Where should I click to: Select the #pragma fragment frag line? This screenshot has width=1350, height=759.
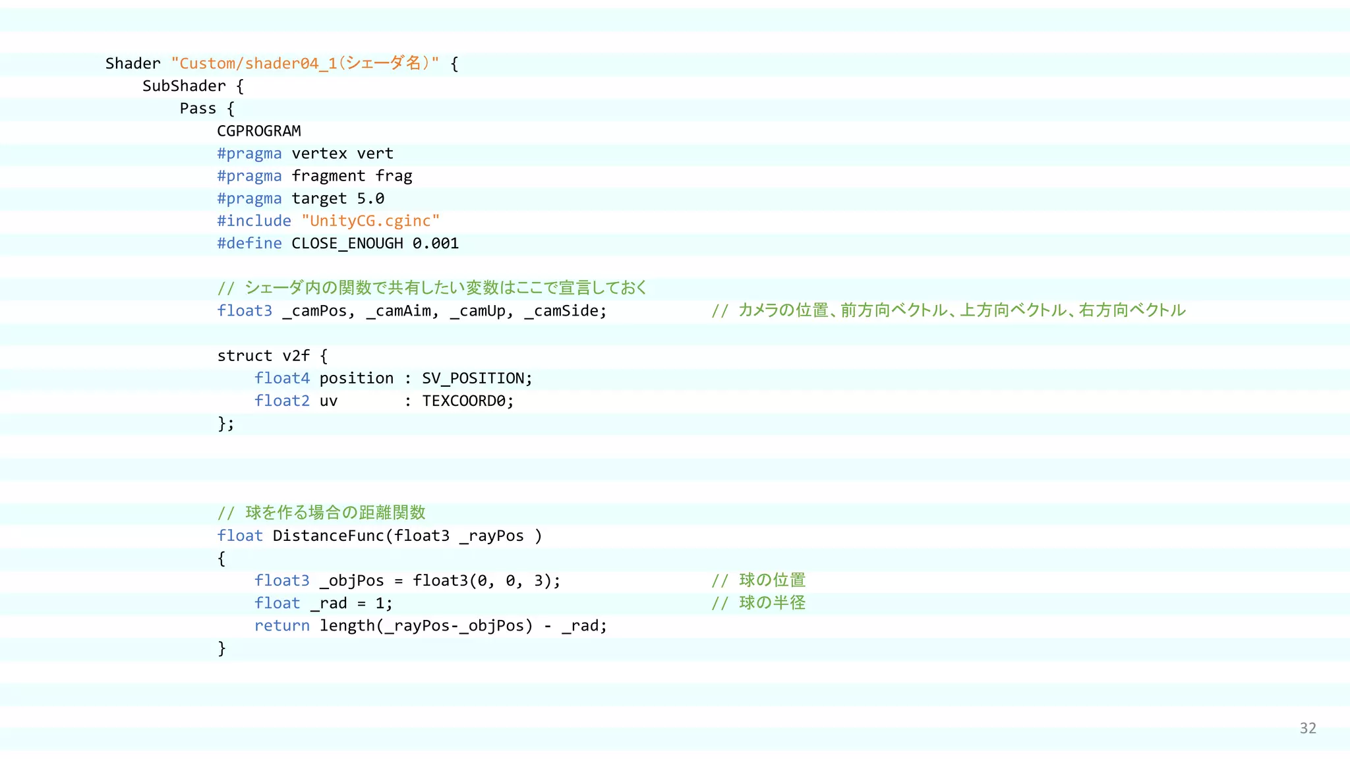314,176
